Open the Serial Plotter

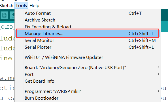(88, 47)
